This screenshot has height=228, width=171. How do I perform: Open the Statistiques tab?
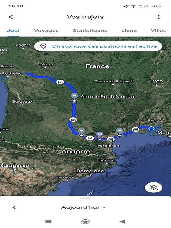pyautogui.click(x=90, y=31)
